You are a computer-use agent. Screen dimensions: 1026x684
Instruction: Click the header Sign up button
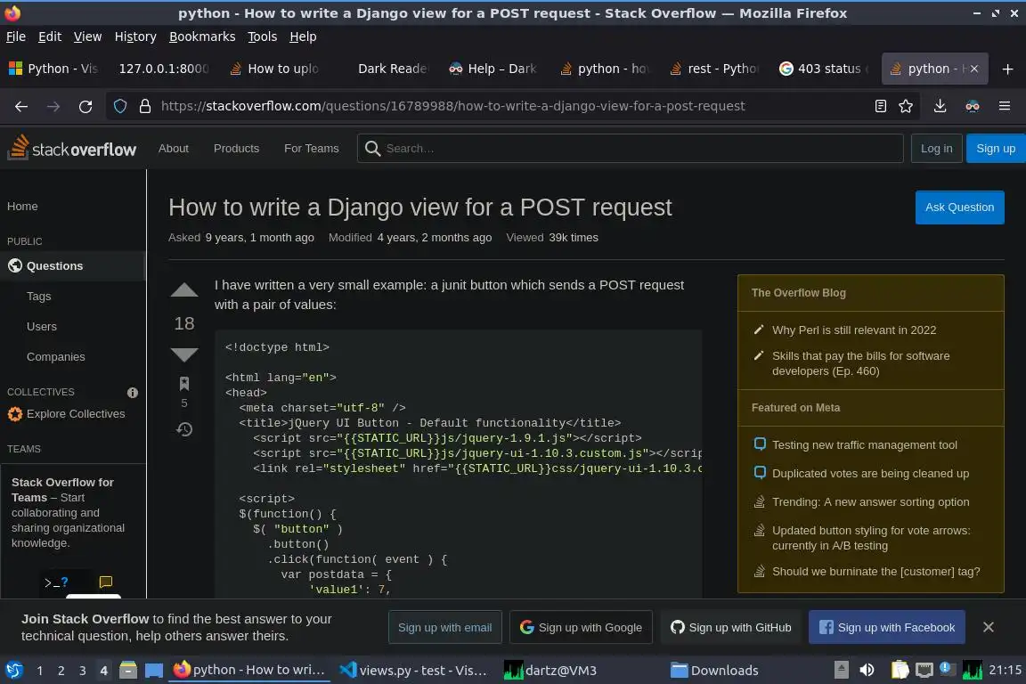pos(996,149)
